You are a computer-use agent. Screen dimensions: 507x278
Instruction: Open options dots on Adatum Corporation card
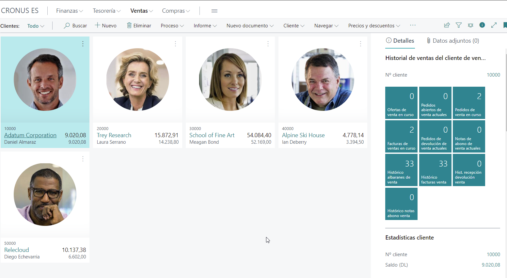tap(83, 44)
